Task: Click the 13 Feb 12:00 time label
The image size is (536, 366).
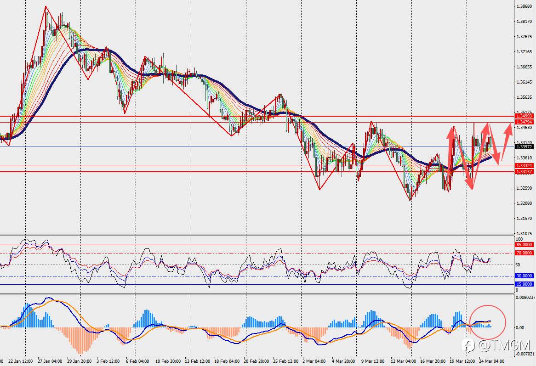Action: (x=197, y=361)
